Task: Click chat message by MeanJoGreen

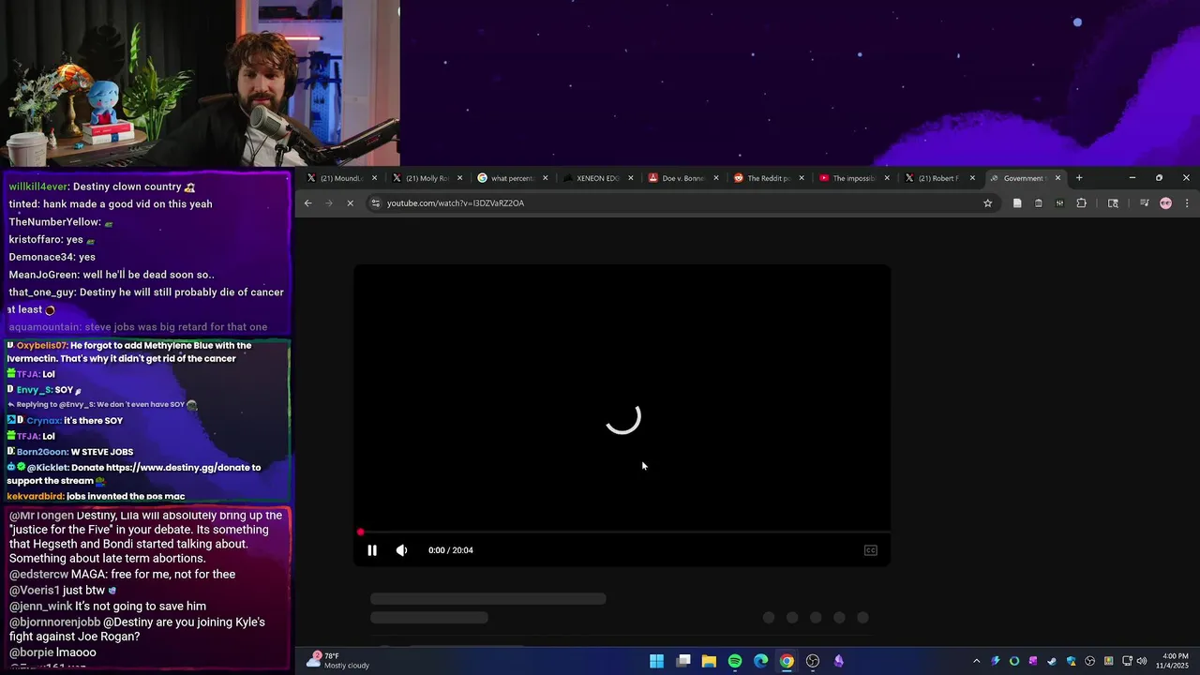Action: 112,275
